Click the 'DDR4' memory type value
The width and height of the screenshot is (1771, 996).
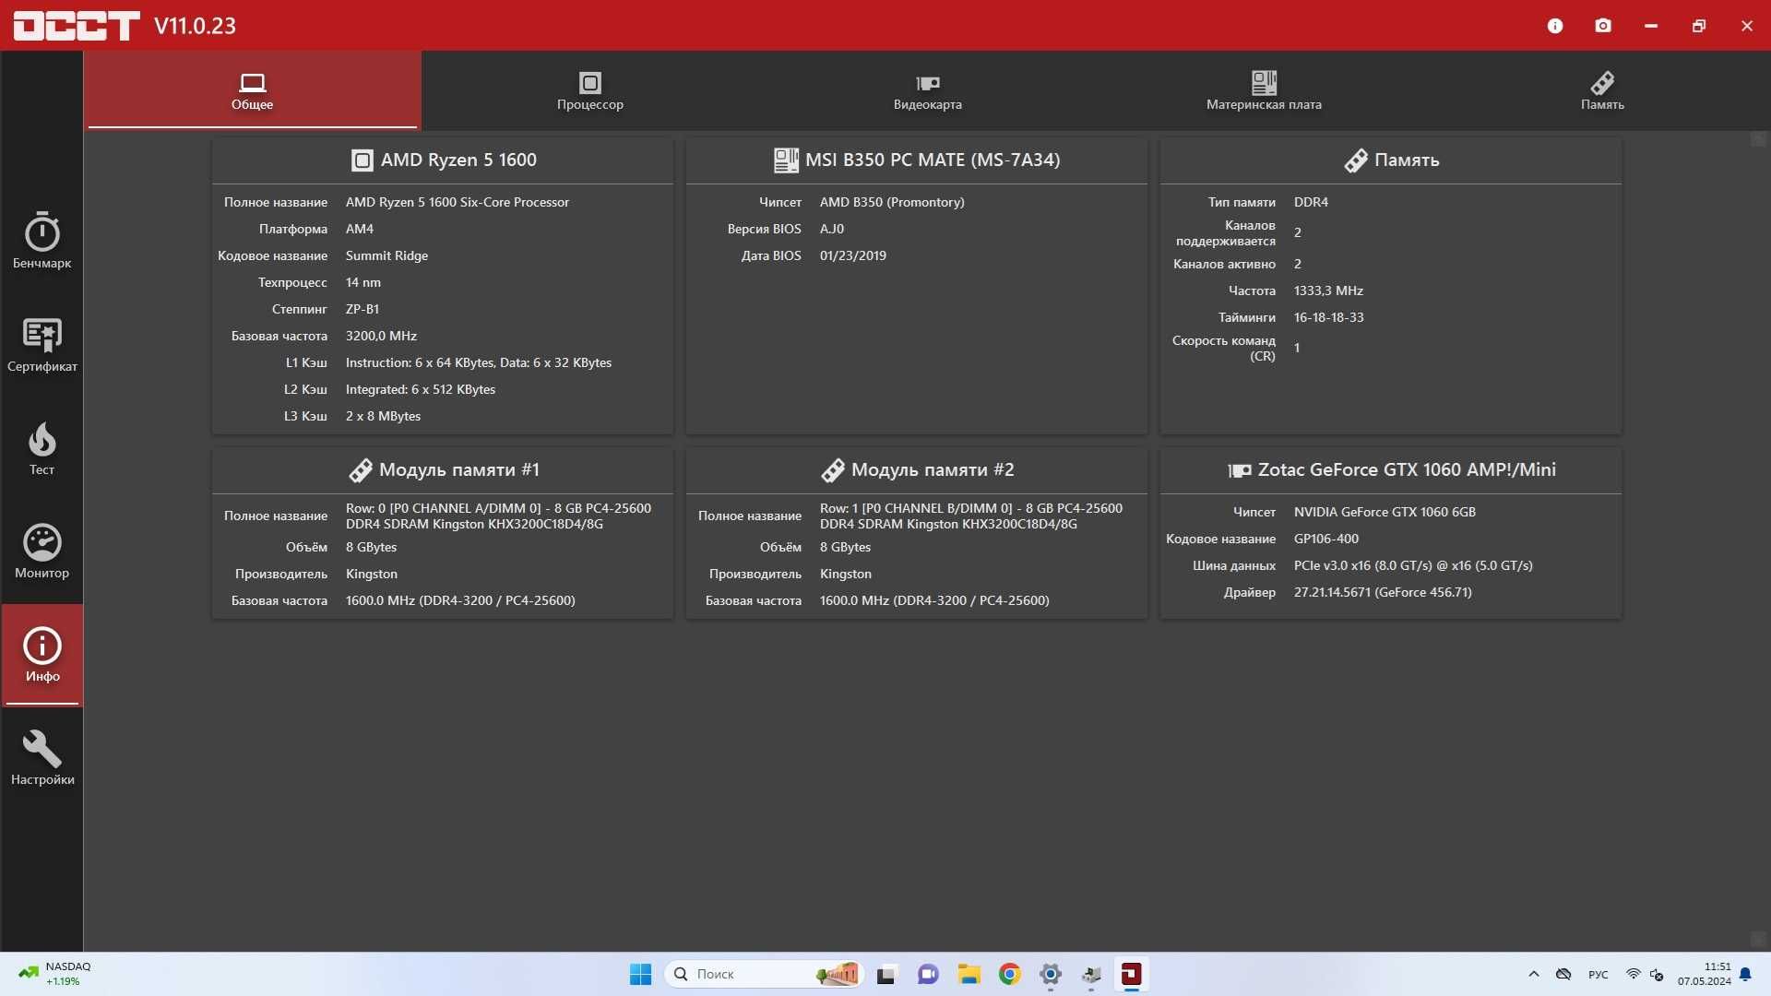(x=1311, y=202)
